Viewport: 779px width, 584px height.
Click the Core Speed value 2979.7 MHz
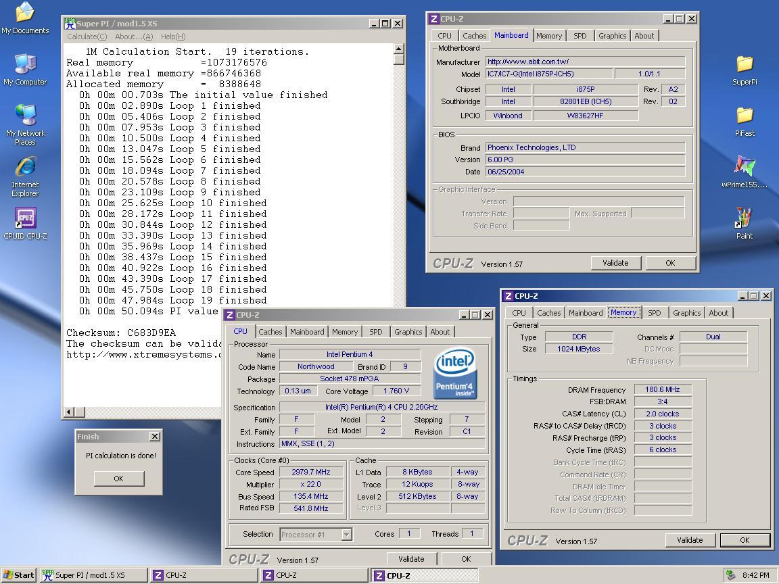click(x=311, y=472)
